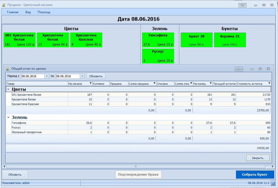Click the status bar date and time
The width and height of the screenshot is (278, 188).
[259, 183]
